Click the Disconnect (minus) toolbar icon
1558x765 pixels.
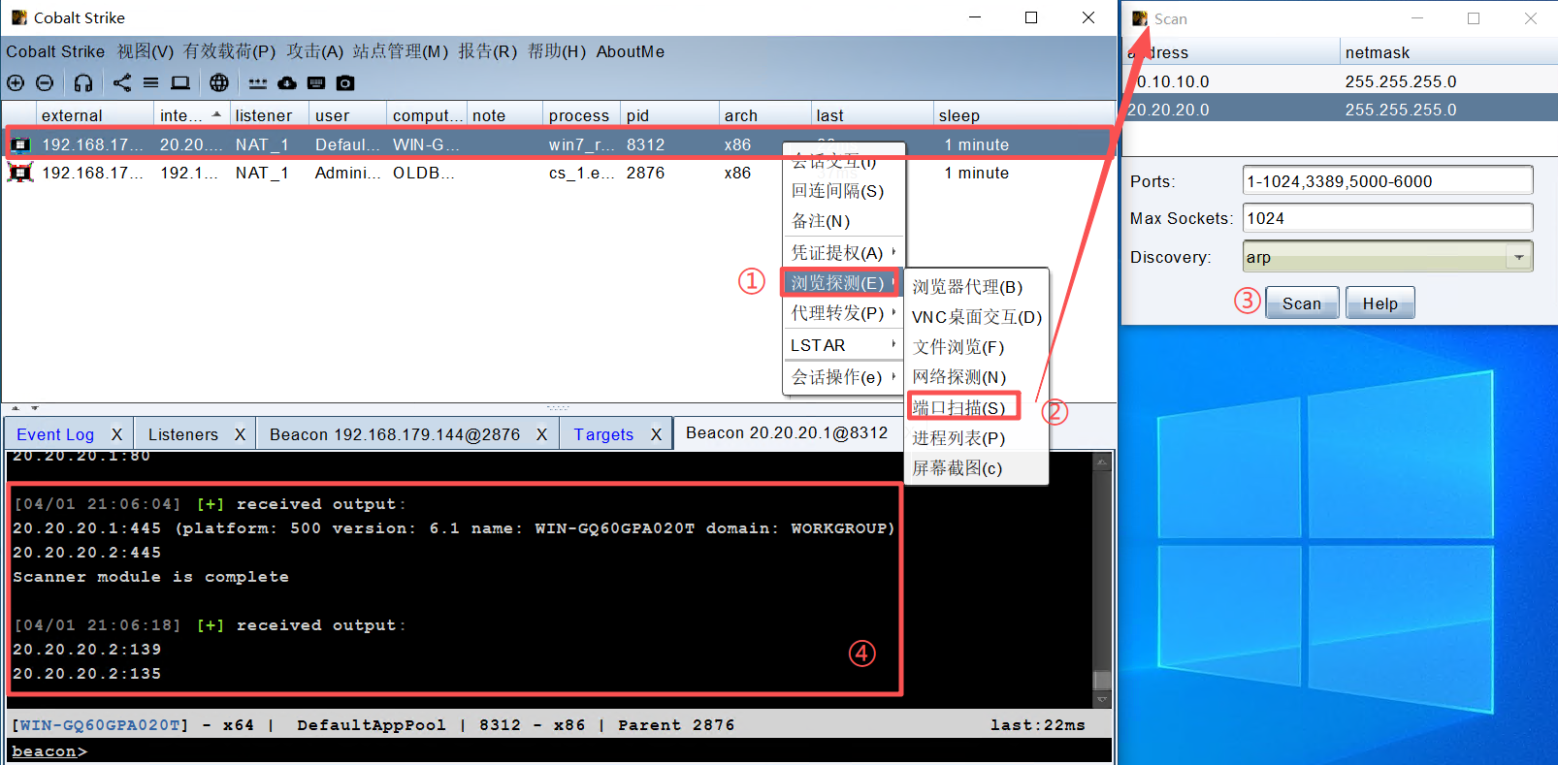tap(45, 83)
